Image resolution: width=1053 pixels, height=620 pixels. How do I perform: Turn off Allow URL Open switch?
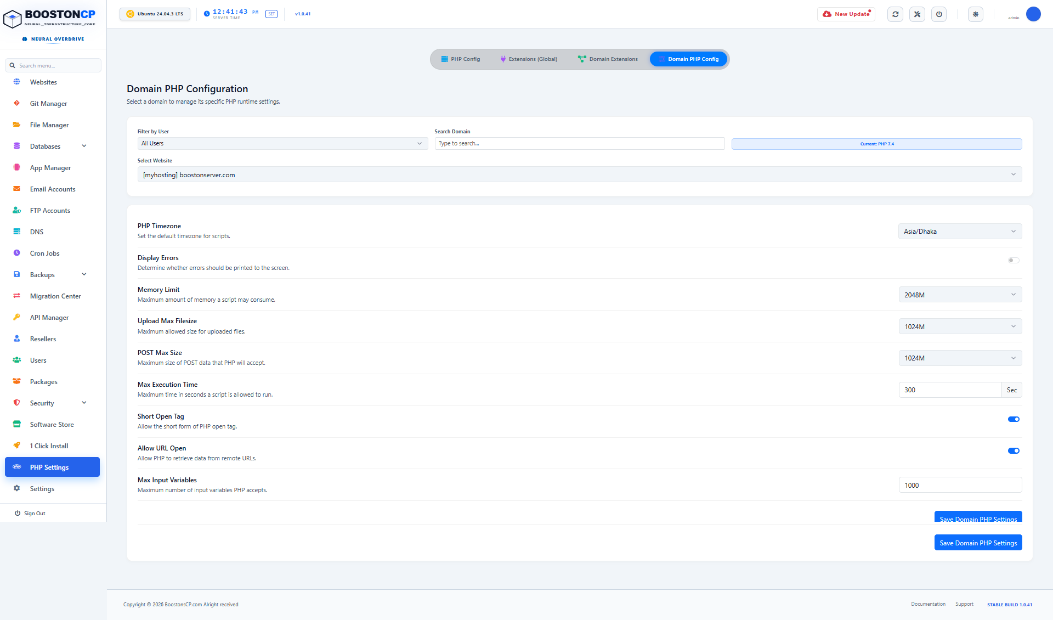(x=1014, y=451)
